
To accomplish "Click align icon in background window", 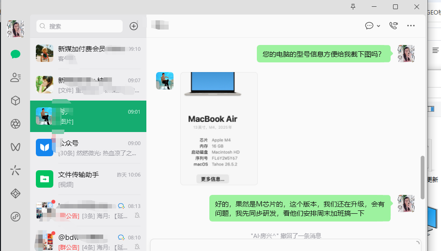I will (436, 50).
